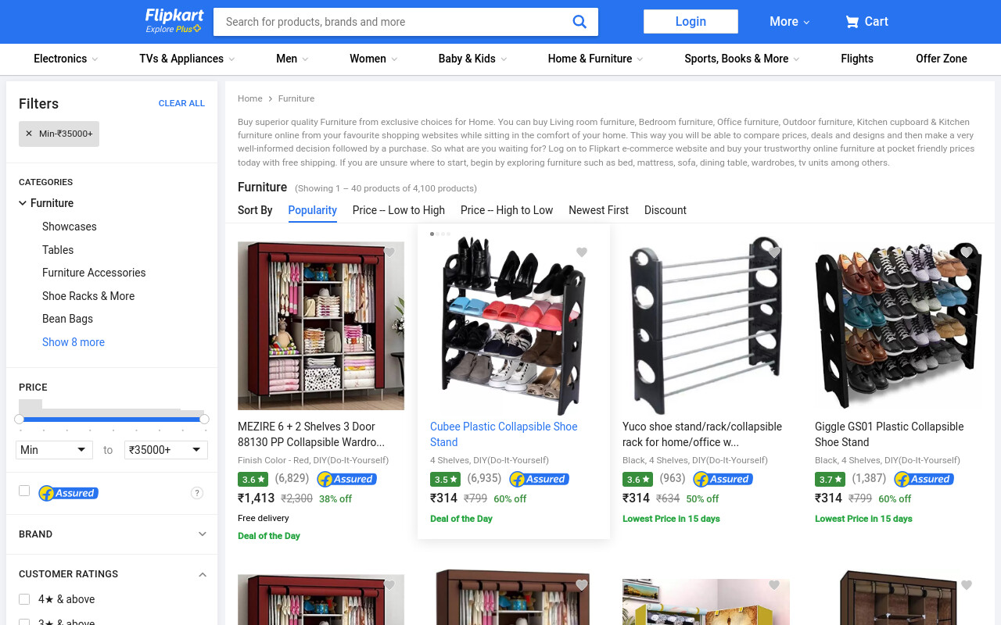Image resolution: width=1001 pixels, height=625 pixels.
Task: Expand the Brand filter section
Action: click(112, 534)
